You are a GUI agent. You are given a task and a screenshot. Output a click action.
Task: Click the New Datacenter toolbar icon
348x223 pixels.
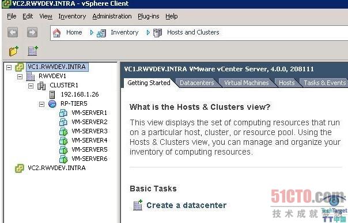point(33,51)
